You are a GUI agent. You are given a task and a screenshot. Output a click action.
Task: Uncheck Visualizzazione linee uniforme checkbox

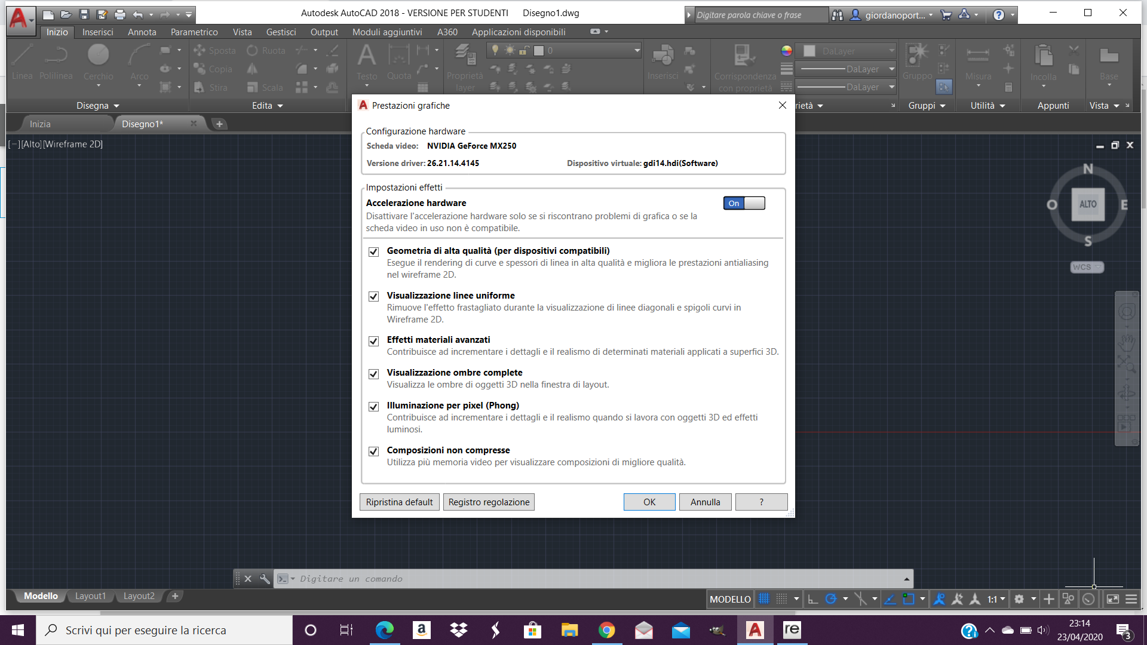(x=373, y=296)
